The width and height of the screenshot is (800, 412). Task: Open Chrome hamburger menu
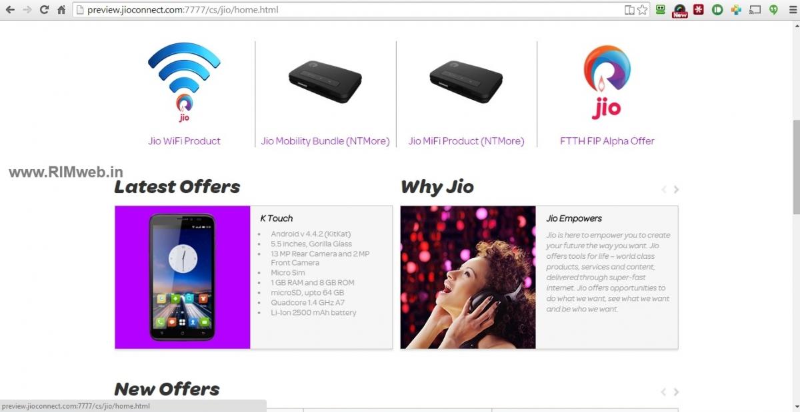tap(791, 10)
